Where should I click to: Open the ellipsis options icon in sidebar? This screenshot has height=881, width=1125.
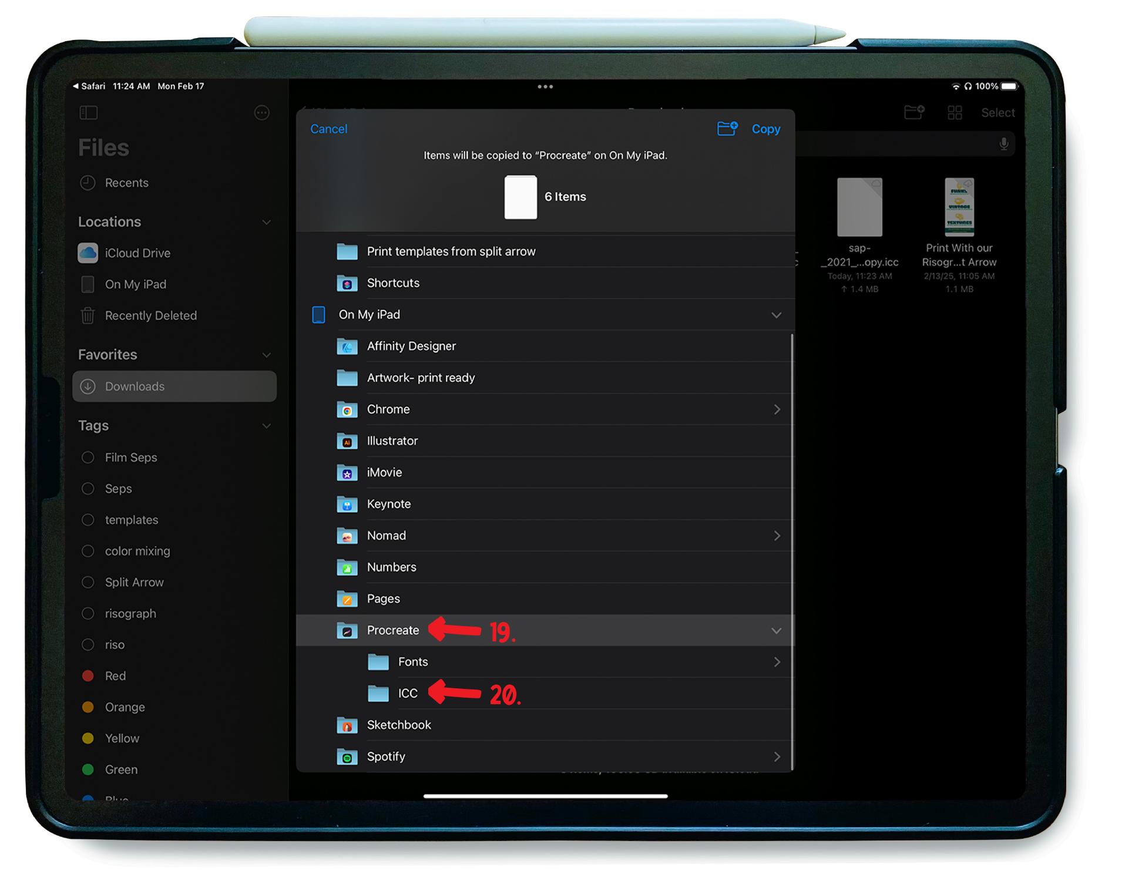coord(261,112)
